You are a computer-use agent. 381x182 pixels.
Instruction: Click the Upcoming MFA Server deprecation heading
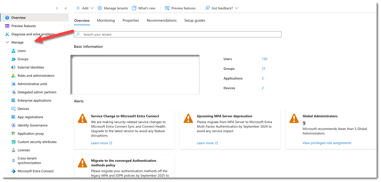tap(224, 116)
